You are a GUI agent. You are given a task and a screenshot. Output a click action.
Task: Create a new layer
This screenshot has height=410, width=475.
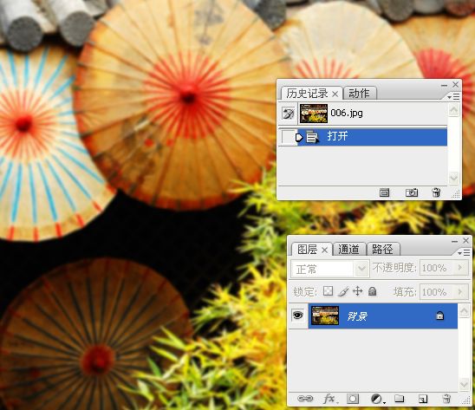423,399
